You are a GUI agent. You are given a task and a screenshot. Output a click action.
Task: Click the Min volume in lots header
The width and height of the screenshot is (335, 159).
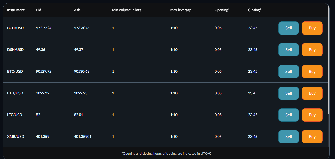pyautogui.click(x=126, y=10)
